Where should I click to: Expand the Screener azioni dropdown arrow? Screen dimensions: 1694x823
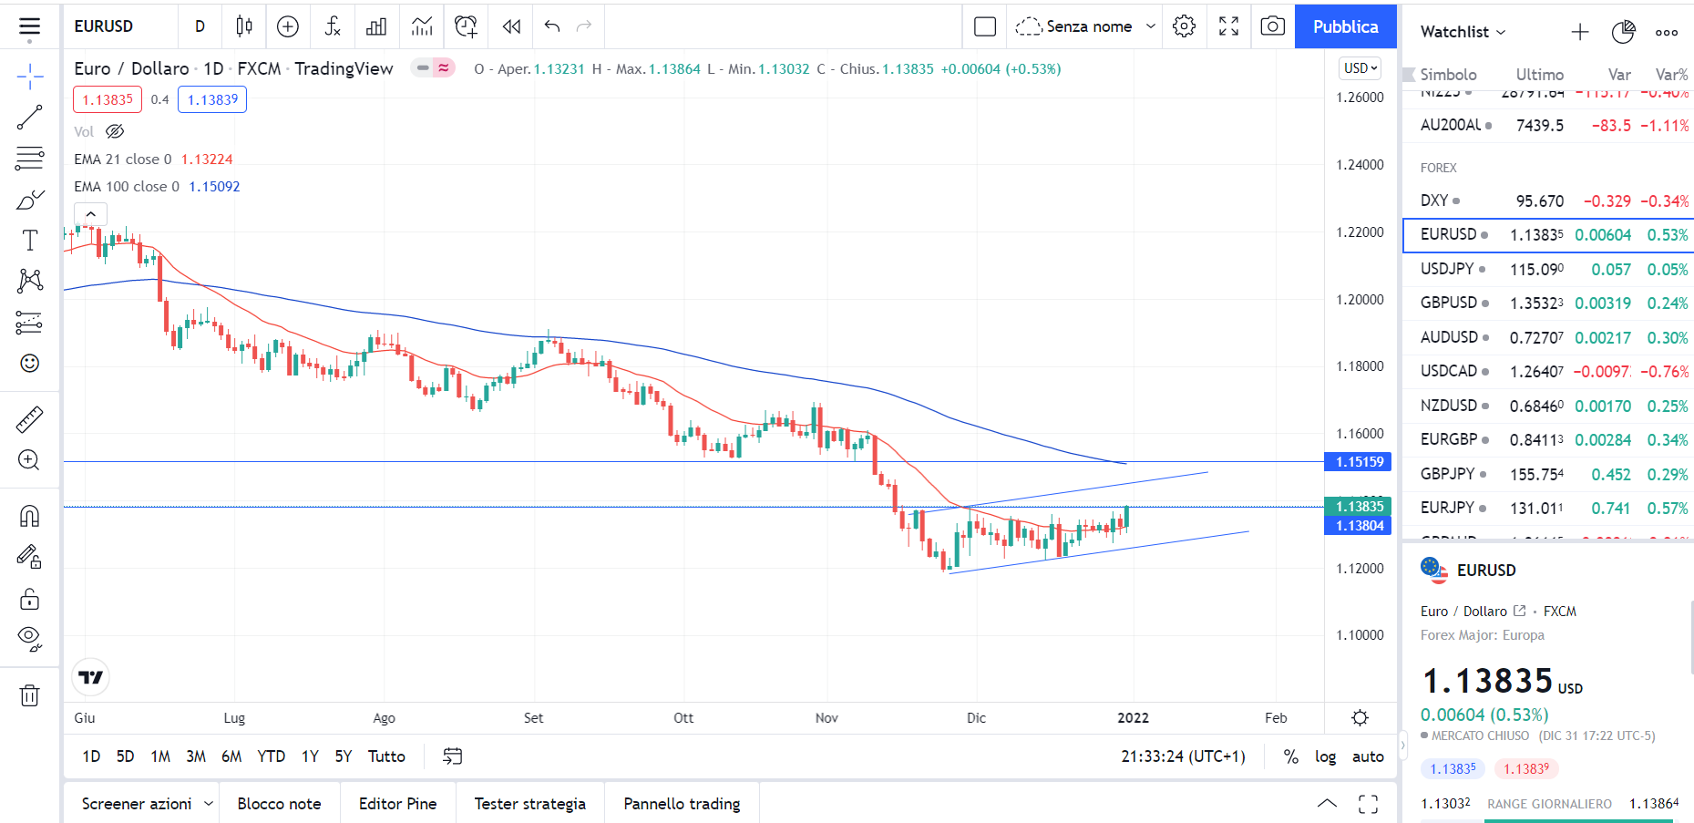(209, 804)
